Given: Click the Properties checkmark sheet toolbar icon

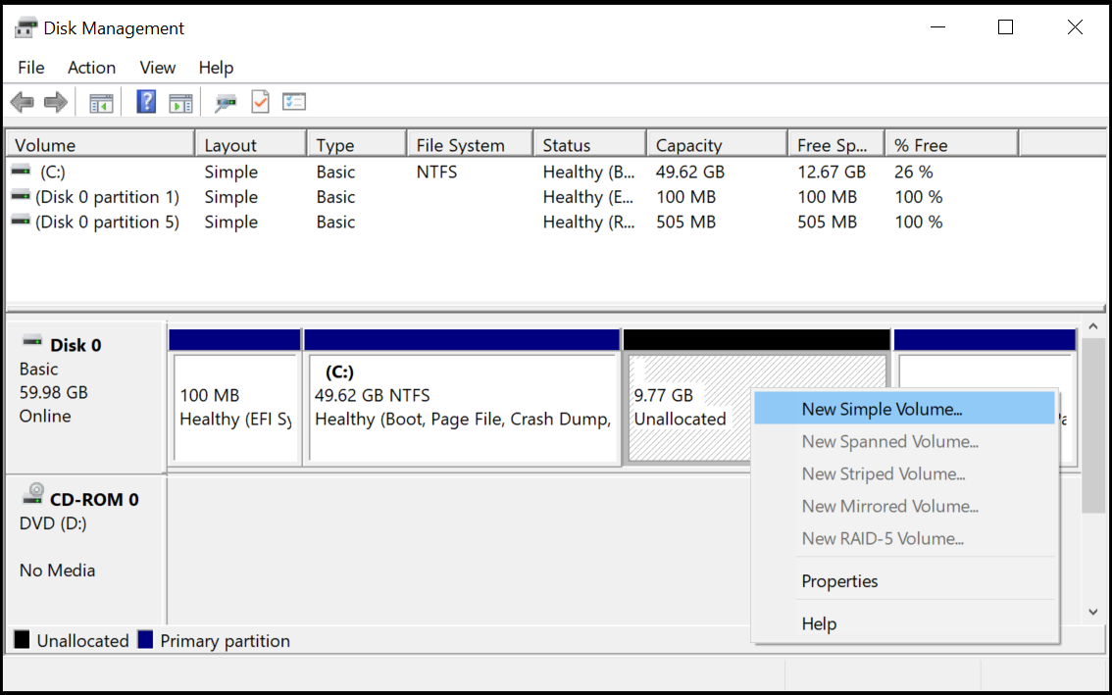Looking at the screenshot, I should [260, 101].
